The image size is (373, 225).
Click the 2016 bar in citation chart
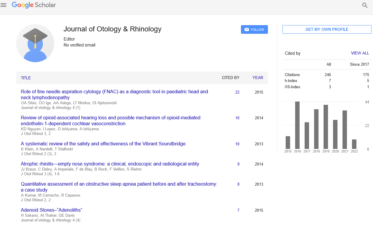tap(297, 125)
